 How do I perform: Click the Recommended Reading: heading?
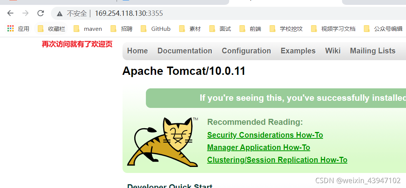tap(255, 122)
